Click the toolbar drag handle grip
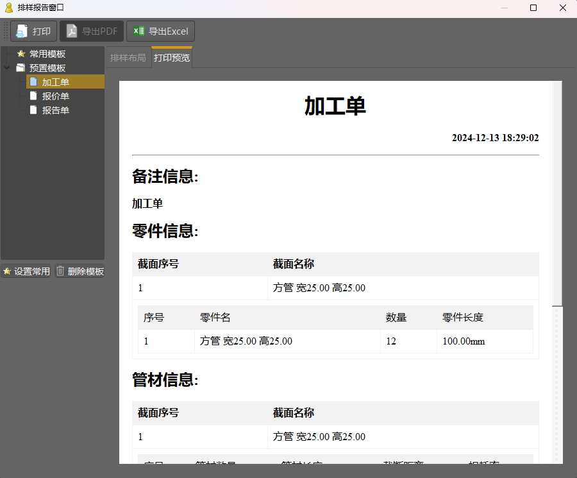The width and height of the screenshot is (577, 478). click(6, 31)
